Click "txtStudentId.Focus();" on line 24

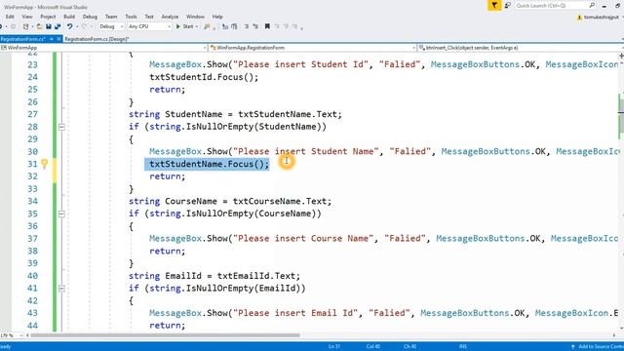pyautogui.click(x=204, y=77)
